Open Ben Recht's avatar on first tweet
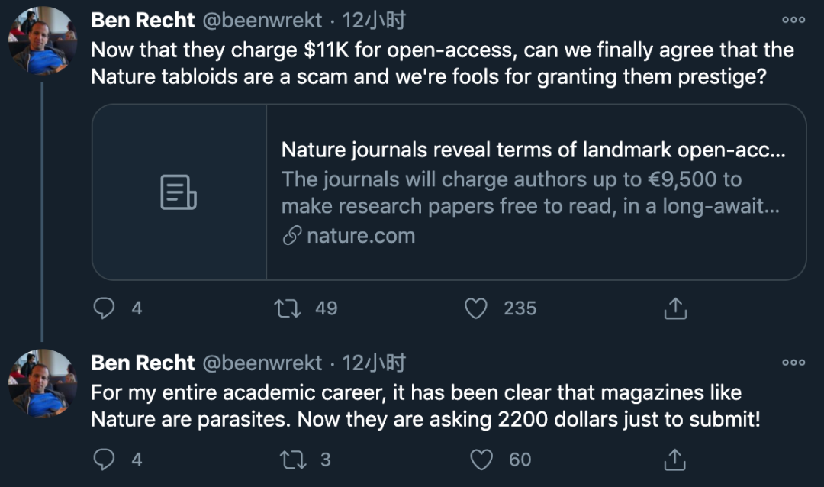824x487 pixels. [x=43, y=40]
